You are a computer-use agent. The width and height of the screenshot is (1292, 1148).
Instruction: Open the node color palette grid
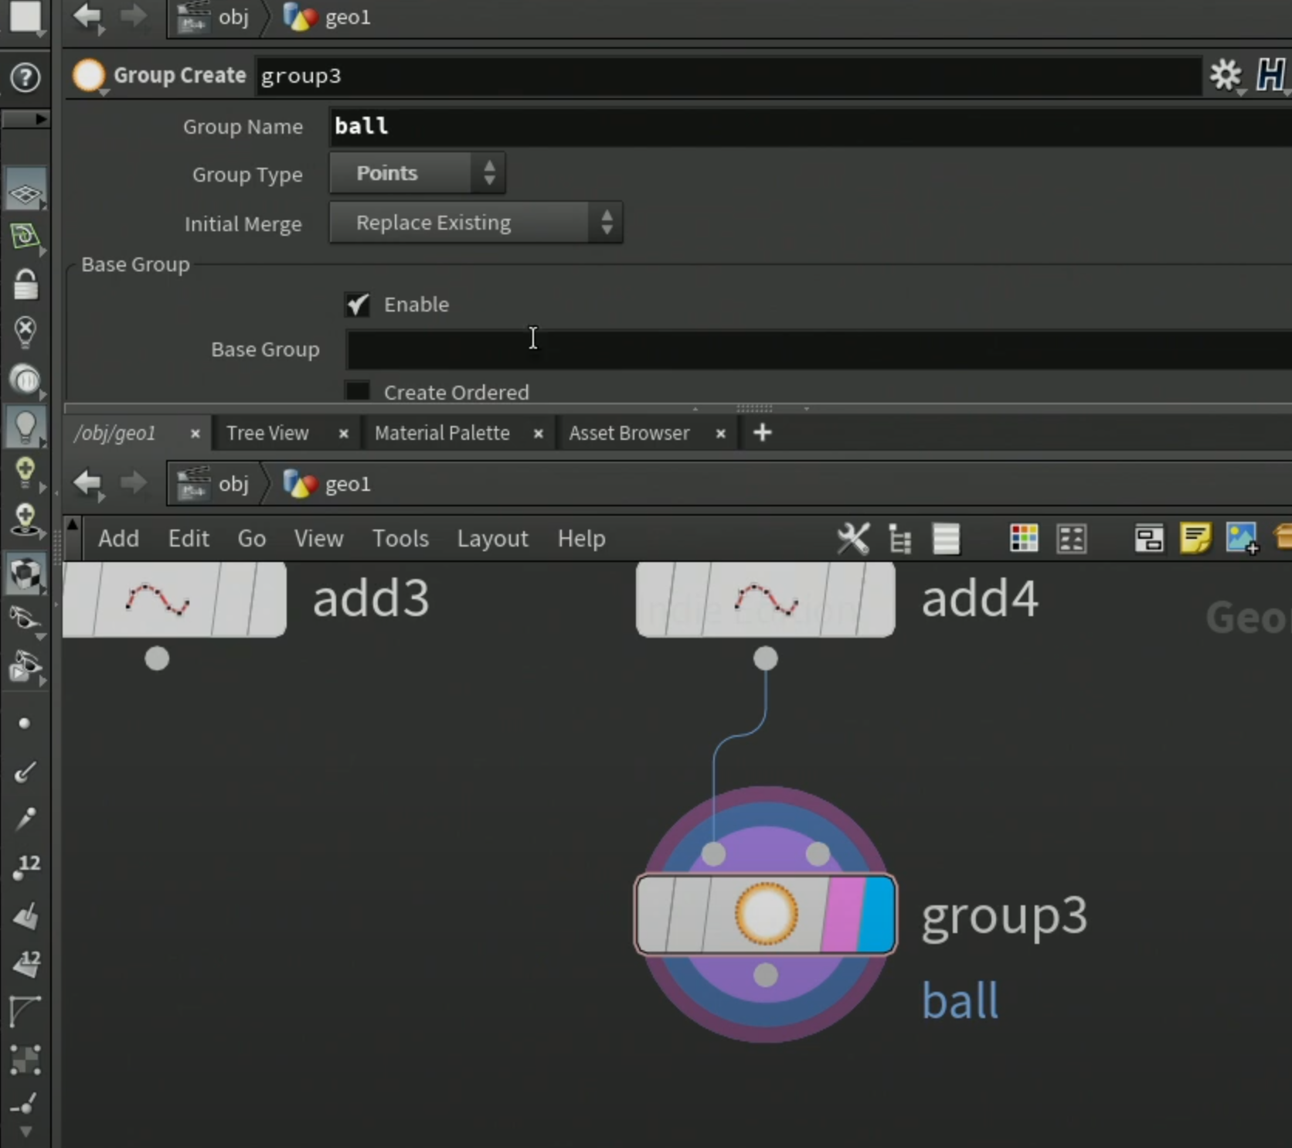(1024, 539)
